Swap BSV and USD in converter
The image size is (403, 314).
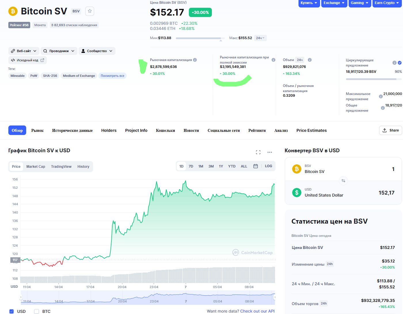tap(343, 181)
